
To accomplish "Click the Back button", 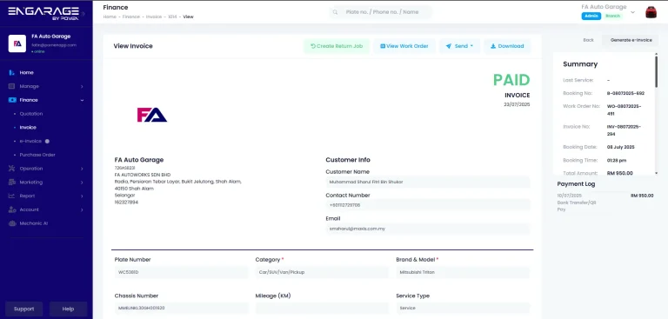I will point(588,40).
